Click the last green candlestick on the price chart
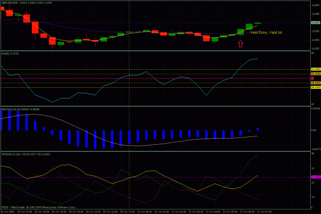Image resolution: width=321 pixels, height=214 pixels. (257, 23)
